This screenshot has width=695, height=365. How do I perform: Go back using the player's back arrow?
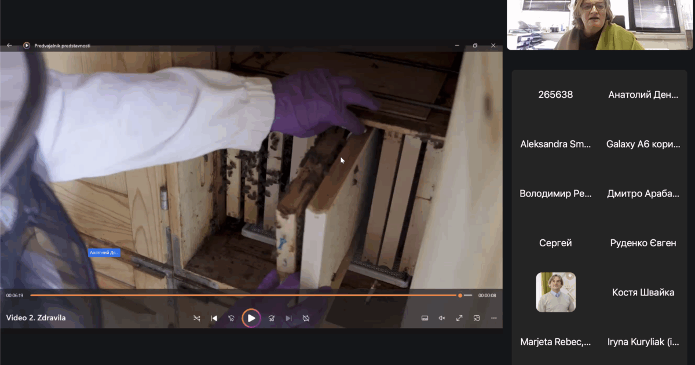click(9, 45)
